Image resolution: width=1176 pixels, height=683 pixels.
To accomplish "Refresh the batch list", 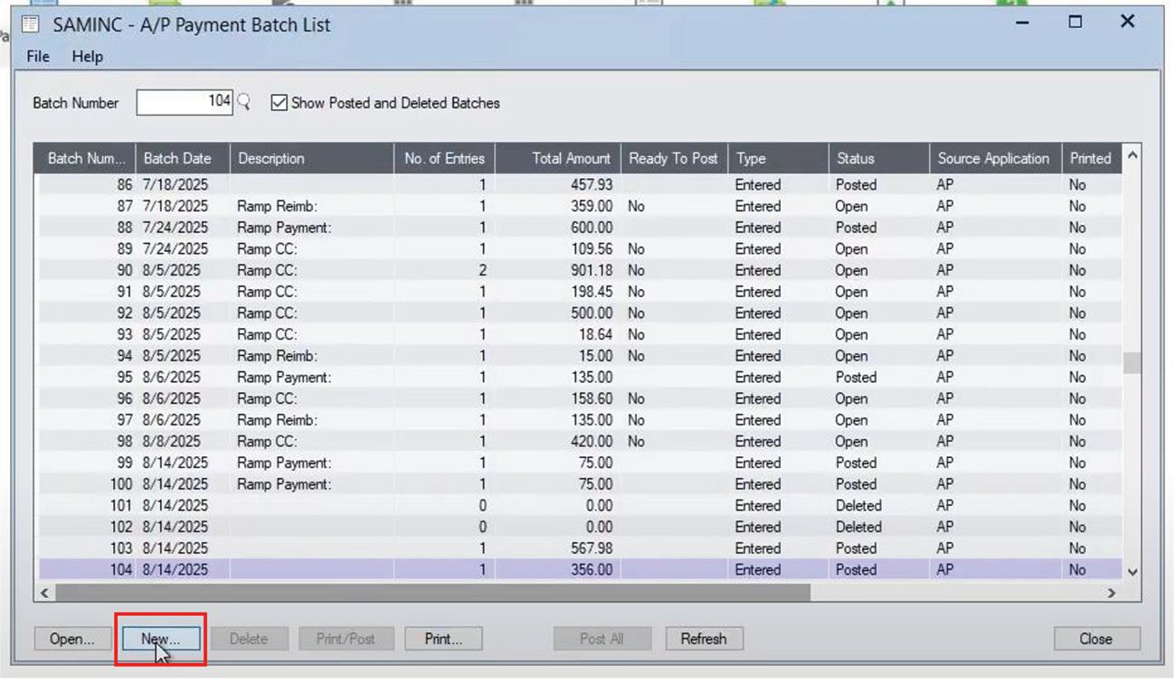I will pyautogui.click(x=704, y=639).
